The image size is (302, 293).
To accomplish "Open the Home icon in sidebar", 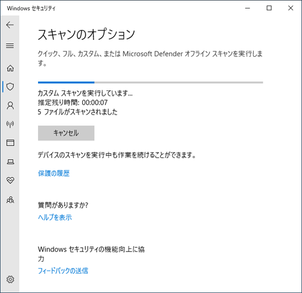I will point(10,68).
